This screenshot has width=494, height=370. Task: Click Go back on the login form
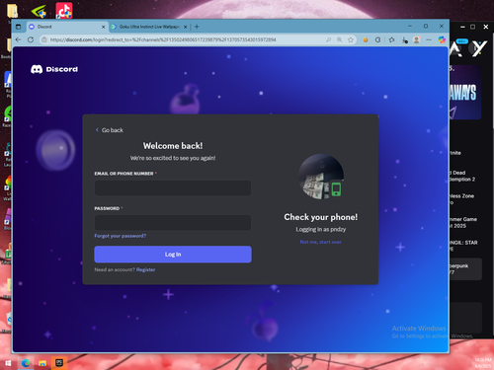coord(110,130)
